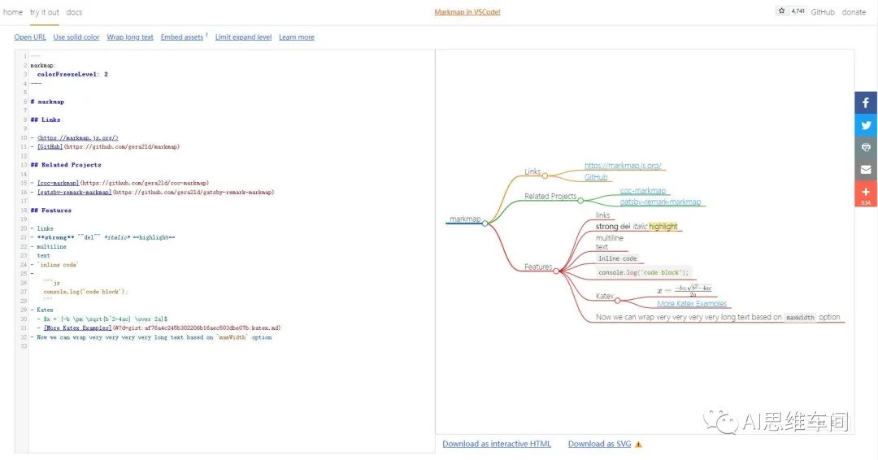Collapse the Related Projects node circle
Image resolution: width=878 pixels, height=460 pixels.
[580, 201]
